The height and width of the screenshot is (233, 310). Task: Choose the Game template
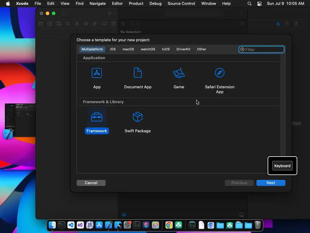coord(179,79)
